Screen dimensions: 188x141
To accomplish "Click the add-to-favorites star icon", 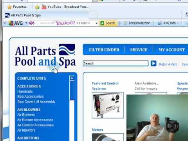I will 37,7.
